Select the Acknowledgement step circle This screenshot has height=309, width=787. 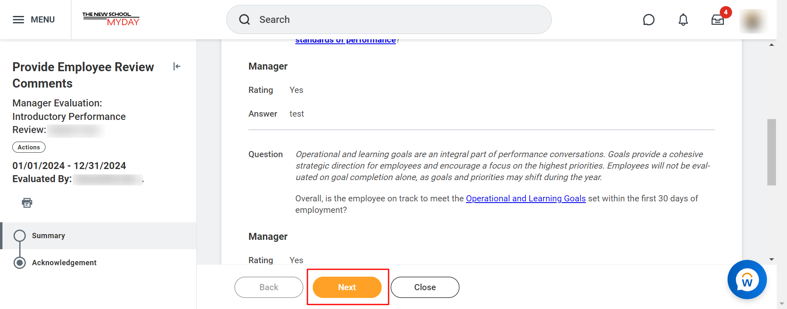click(x=20, y=263)
